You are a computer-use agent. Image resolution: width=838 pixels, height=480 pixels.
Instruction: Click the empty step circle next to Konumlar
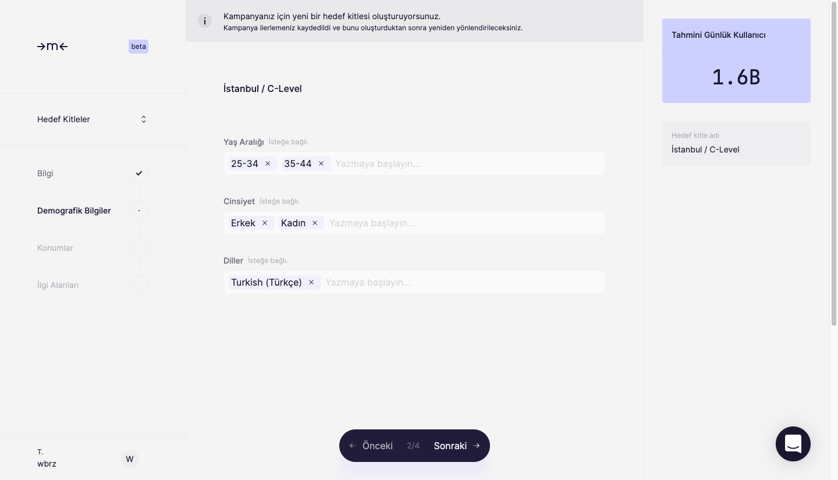[139, 247]
